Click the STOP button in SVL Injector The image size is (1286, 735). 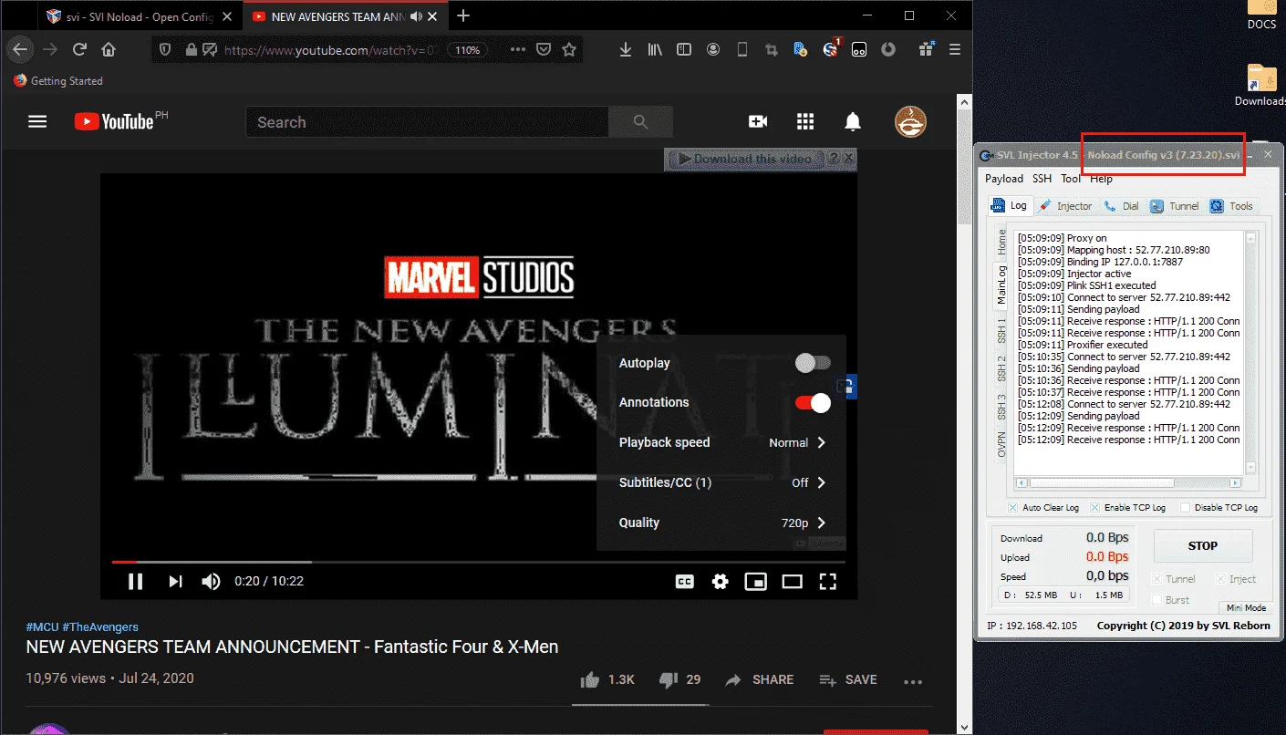point(1202,545)
